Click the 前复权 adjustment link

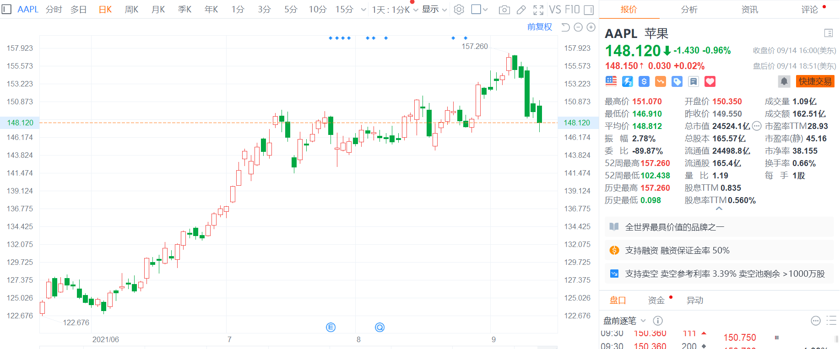click(539, 27)
